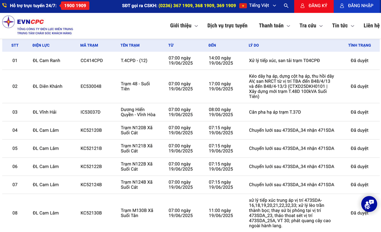Click the ĐĂNG KÝ register button
Viewport: 381px width, 232px height.
[x=314, y=6]
